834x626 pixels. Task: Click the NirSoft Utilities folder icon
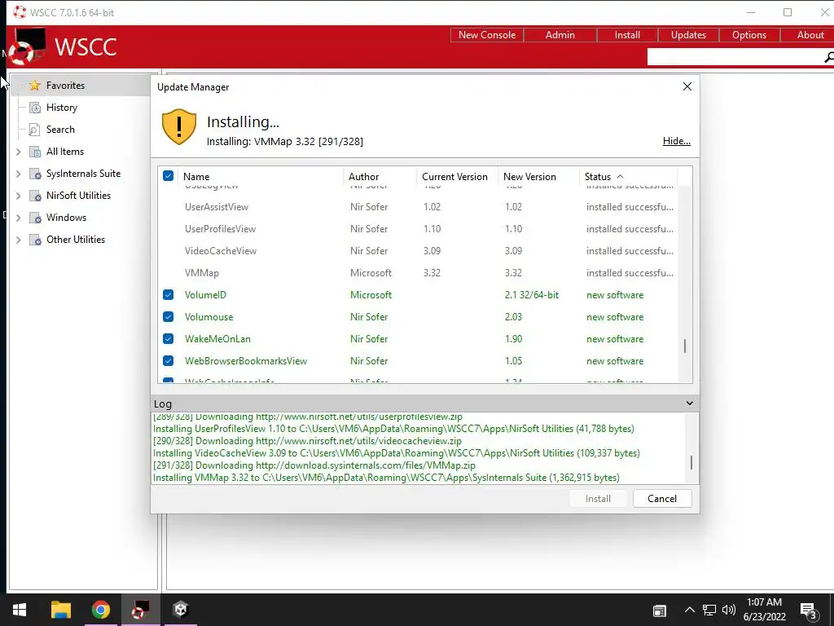pyautogui.click(x=34, y=196)
